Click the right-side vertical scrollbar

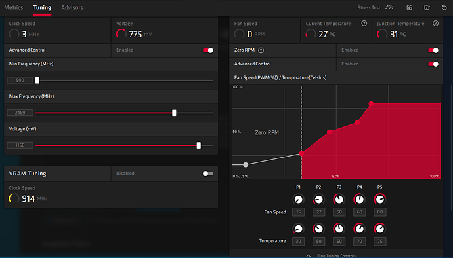(451, 147)
